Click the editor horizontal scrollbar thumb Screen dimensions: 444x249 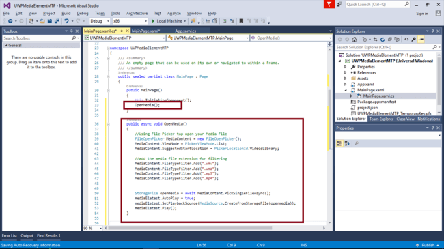tap(190, 228)
